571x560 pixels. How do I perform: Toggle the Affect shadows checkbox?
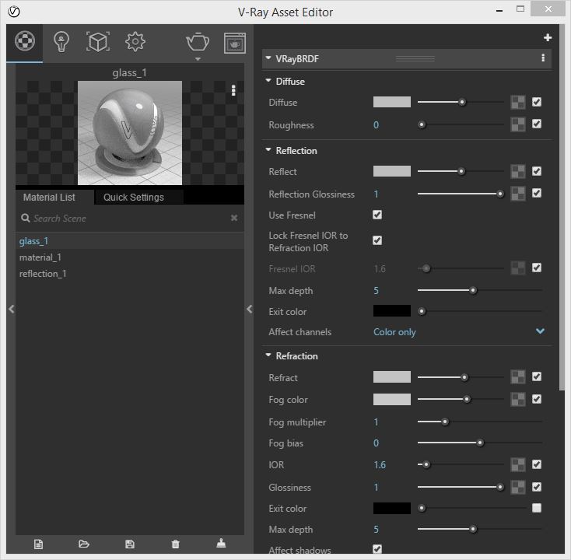(x=377, y=548)
